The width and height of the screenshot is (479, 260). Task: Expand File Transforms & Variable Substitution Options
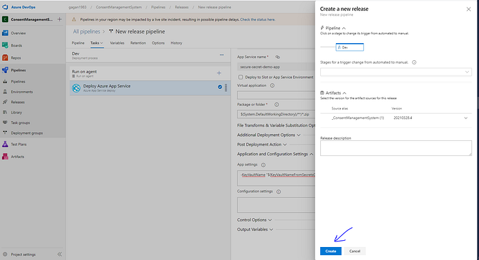[276, 126]
